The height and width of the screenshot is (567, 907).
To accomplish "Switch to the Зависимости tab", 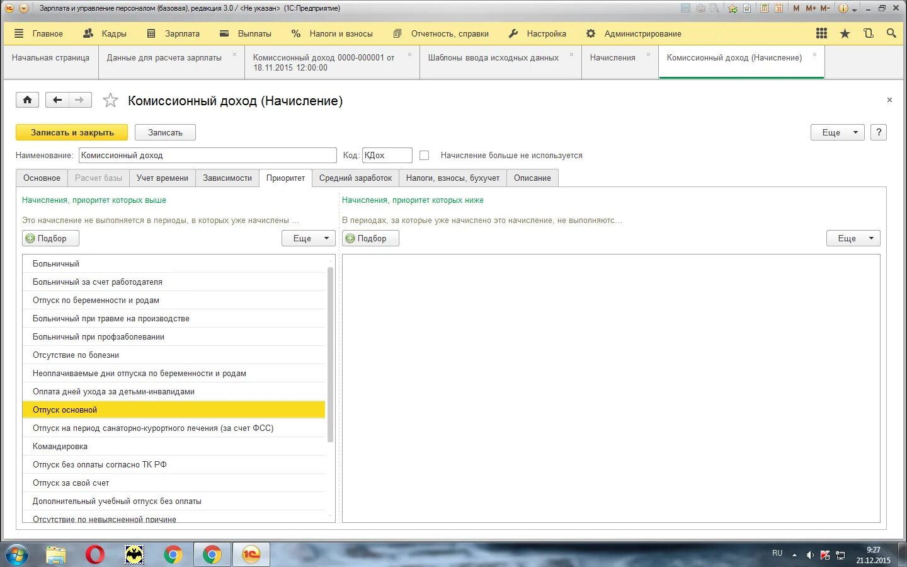I will click(227, 178).
